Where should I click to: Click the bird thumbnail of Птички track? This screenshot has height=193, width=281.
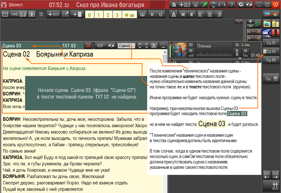[179, 50]
